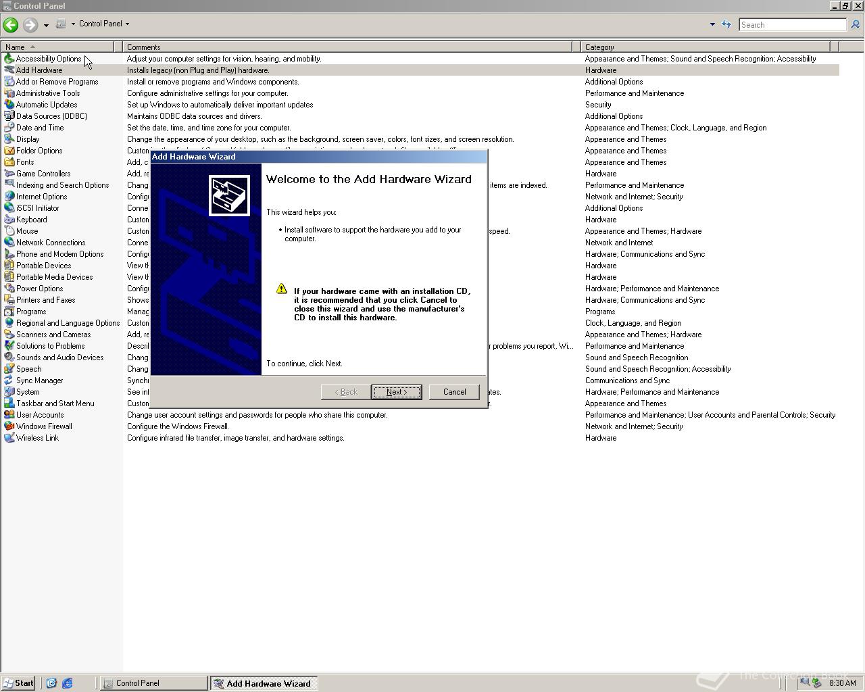Screen dimensions: 865x692
Task: Click the search magnifier icon
Action: click(x=855, y=24)
